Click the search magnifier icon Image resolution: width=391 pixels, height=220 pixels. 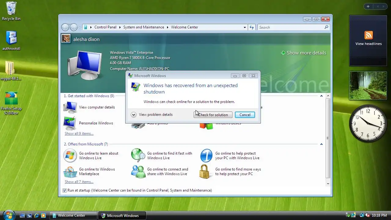(326, 27)
